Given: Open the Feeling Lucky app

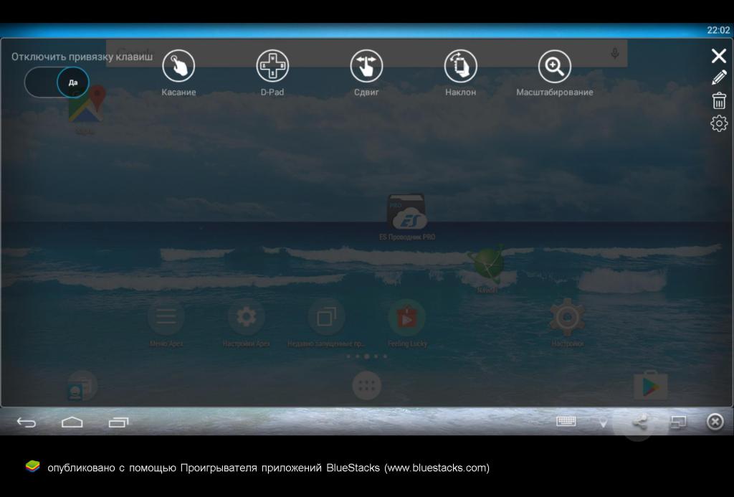Looking at the screenshot, I should pyautogui.click(x=407, y=323).
